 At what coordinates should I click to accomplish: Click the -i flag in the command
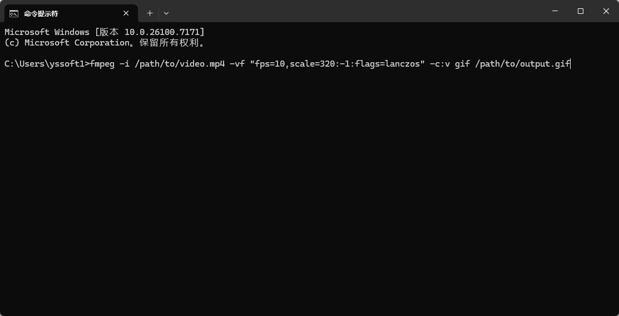click(124, 64)
